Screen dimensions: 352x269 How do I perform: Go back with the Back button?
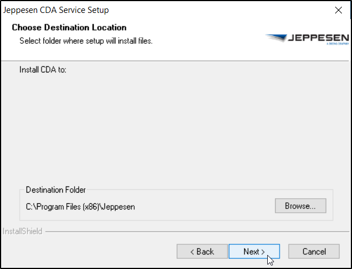point(202,252)
